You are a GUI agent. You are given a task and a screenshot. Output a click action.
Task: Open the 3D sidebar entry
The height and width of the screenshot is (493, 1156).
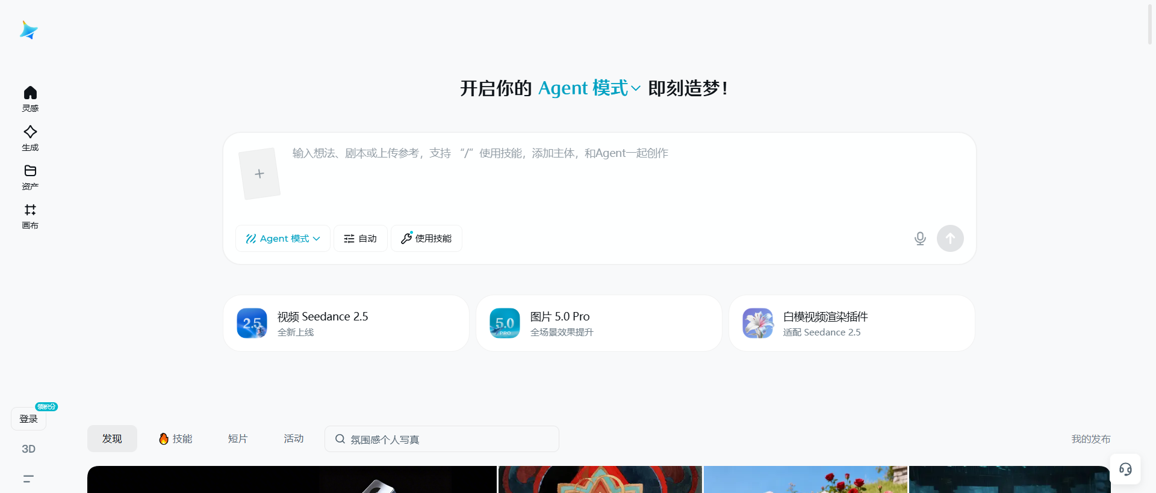(x=28, y=449)
